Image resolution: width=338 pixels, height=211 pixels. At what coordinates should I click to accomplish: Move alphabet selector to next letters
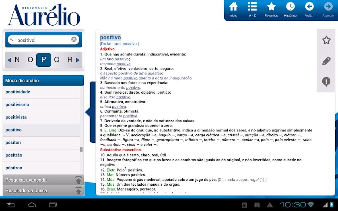pyautogui.click(x=78, y=60)
